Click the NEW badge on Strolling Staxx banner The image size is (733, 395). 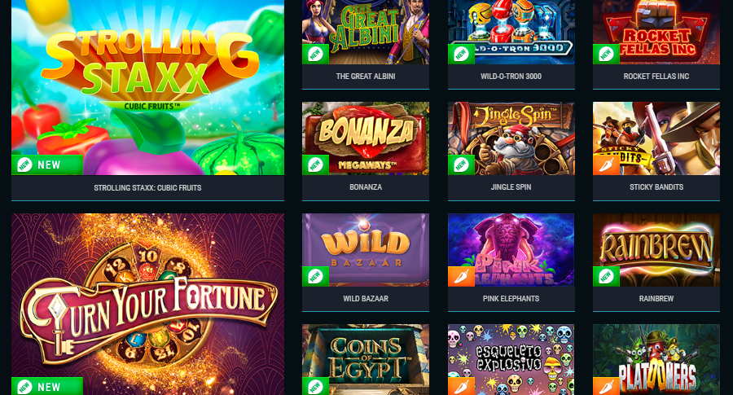pos(47,165)
